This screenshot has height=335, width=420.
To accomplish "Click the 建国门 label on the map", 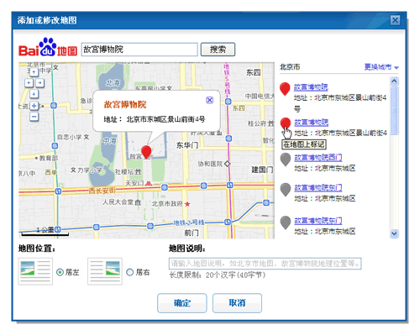I will 262,170.
